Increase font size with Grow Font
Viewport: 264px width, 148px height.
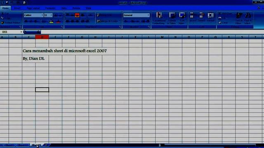(56, 15)
